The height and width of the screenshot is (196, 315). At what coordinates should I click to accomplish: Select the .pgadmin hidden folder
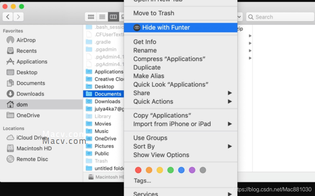click(104, 49)
